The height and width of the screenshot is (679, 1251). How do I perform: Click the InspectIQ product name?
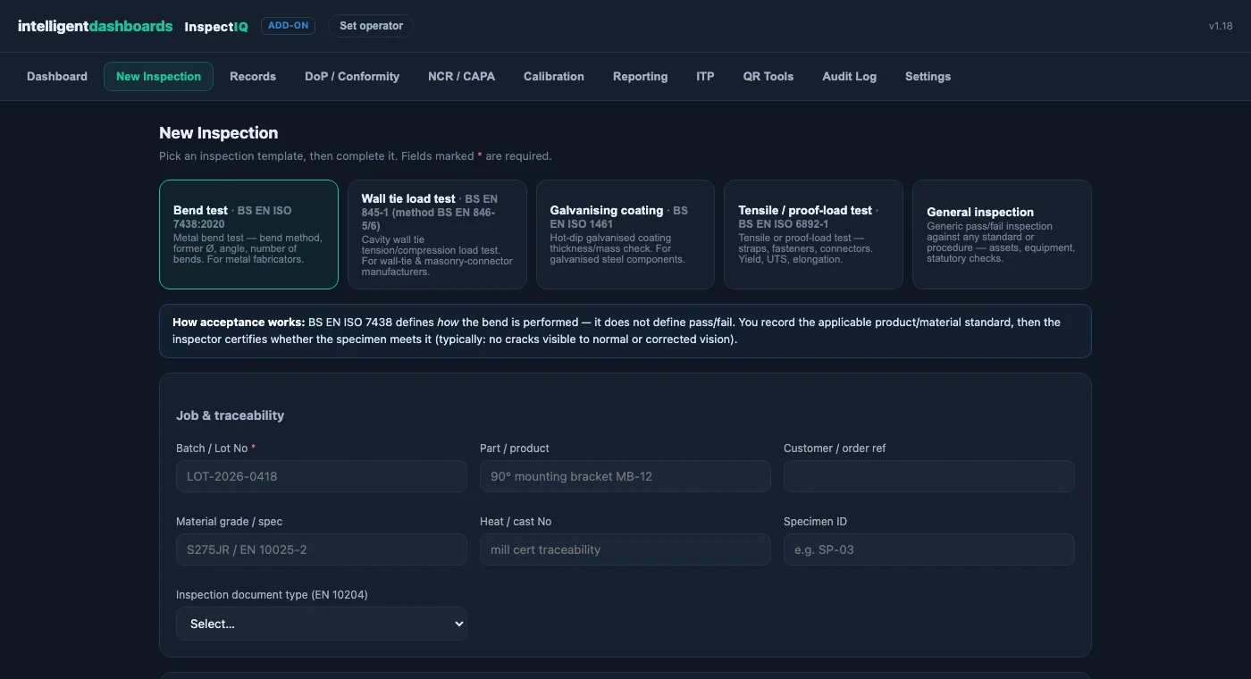[x=216, y=27]
